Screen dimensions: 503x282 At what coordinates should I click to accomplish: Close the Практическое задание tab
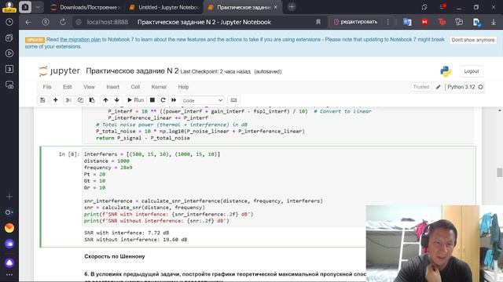click(275, 7)
